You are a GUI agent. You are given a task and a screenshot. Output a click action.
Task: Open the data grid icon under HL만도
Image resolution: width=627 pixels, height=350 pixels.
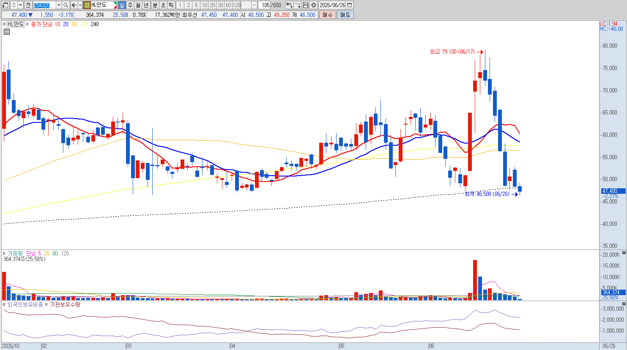click(x=7, y=32)
